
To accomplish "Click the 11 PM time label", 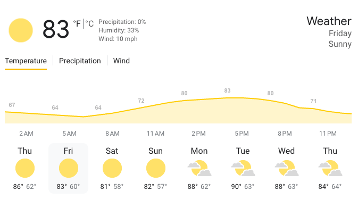I will tap(328, 134).
